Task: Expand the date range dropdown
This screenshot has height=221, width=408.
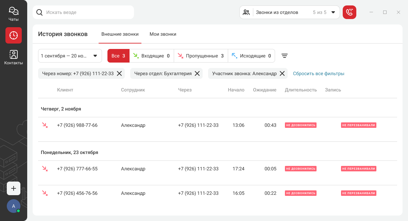Action: point(70,56)
